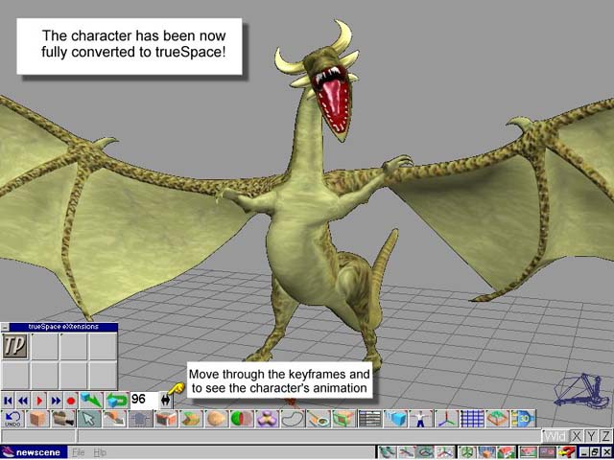614x460 pixels.
Task: Select the axes tool icon
Action: click(446, 419)
